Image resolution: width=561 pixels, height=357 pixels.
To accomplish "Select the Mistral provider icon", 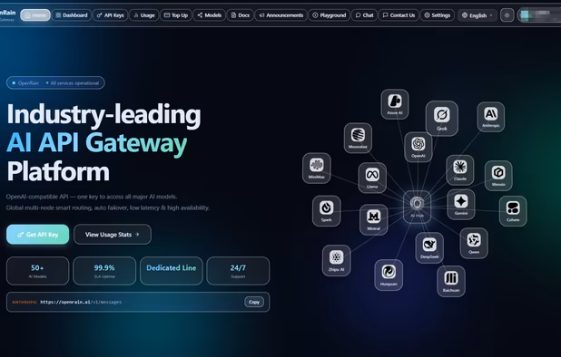I will pyautogui.click(x=373, y=219).
